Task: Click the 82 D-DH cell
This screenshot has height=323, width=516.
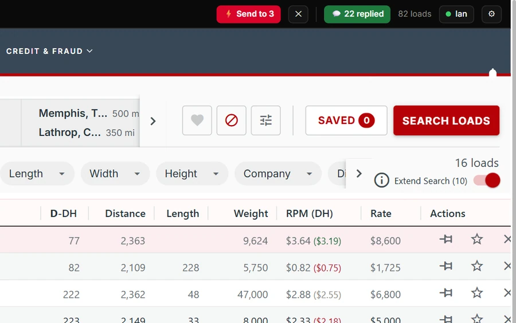Action: pyautogui.click(x=74, y=268)
